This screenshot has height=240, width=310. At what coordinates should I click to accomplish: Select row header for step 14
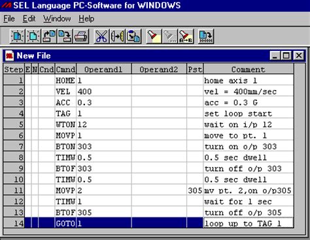click(x=14, y=223)
